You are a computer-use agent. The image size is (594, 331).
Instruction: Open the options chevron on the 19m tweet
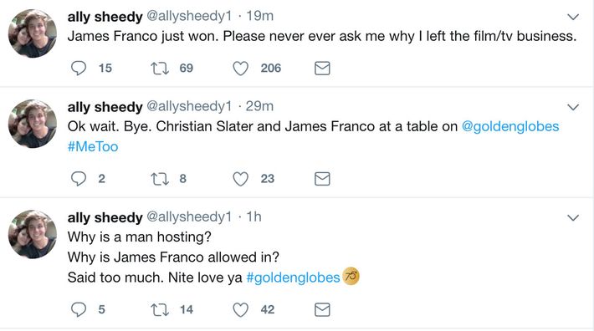573,17
